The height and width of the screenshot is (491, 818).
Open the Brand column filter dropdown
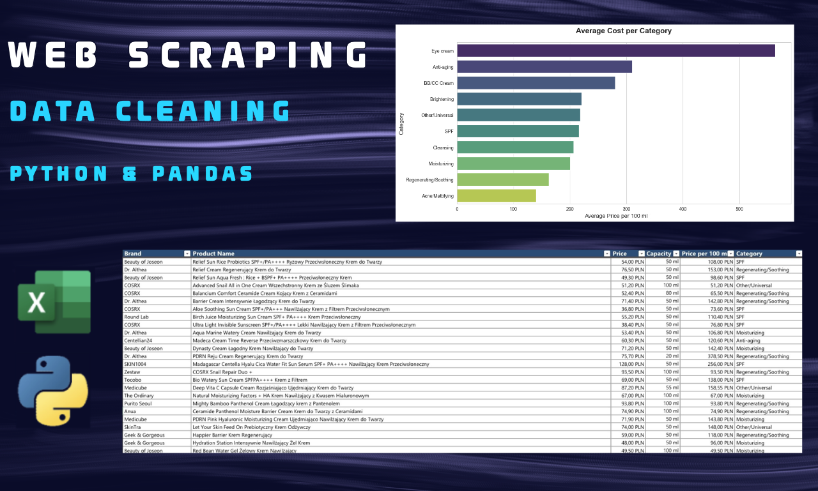coord(187,253)
